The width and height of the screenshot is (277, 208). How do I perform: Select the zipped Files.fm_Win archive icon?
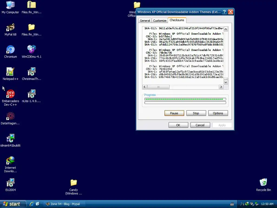[x=31, y=7]
